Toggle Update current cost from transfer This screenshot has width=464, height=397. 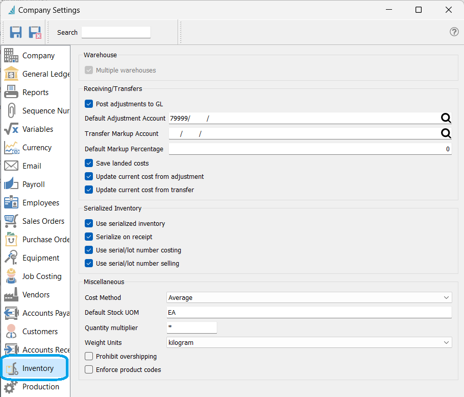tap(89, 190)
